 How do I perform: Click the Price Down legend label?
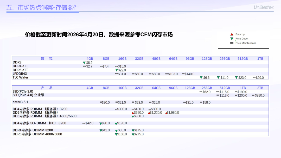coord(242,39)
